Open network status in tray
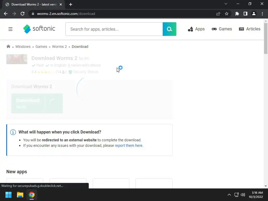The width and height of the screenshot is (268, 201). (236, 195)
